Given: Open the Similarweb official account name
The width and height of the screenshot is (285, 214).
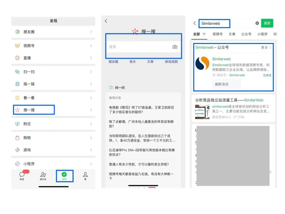Looking at the screenshot, I should pos(221,59).
